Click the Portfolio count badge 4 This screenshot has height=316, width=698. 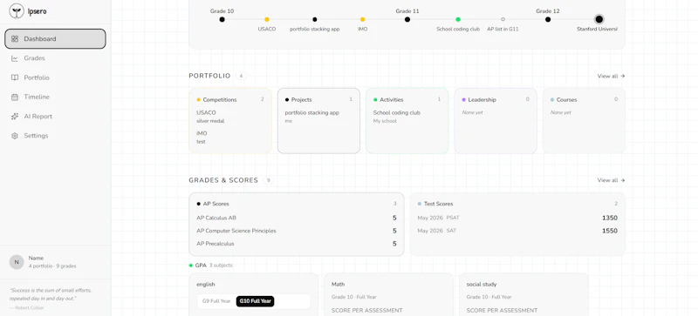pos(241,76)
